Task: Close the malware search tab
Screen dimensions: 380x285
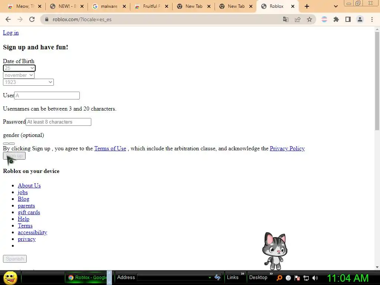Action: (x=124, y=6)
